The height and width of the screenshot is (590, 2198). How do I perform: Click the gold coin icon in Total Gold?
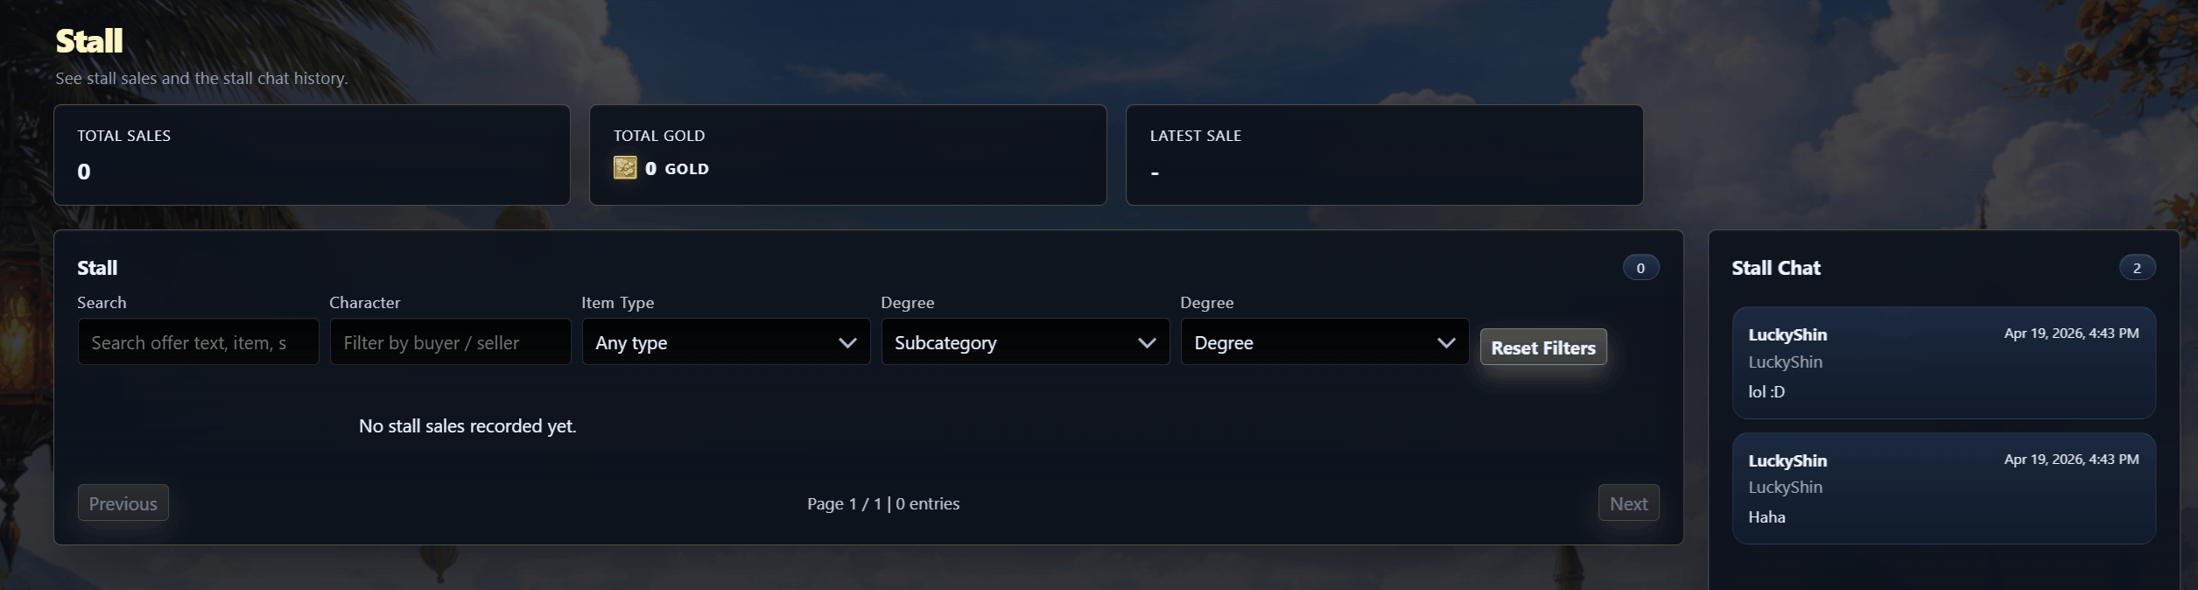pos(625,168)
